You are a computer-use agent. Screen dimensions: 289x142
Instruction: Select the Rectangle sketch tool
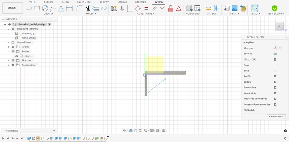[x=37, y=8]
